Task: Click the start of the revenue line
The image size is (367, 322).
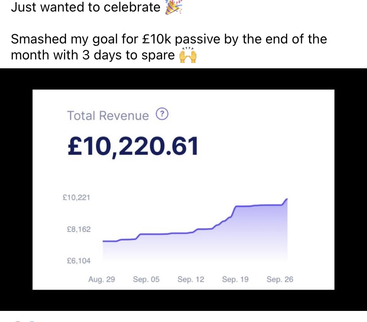Action: 103,241
